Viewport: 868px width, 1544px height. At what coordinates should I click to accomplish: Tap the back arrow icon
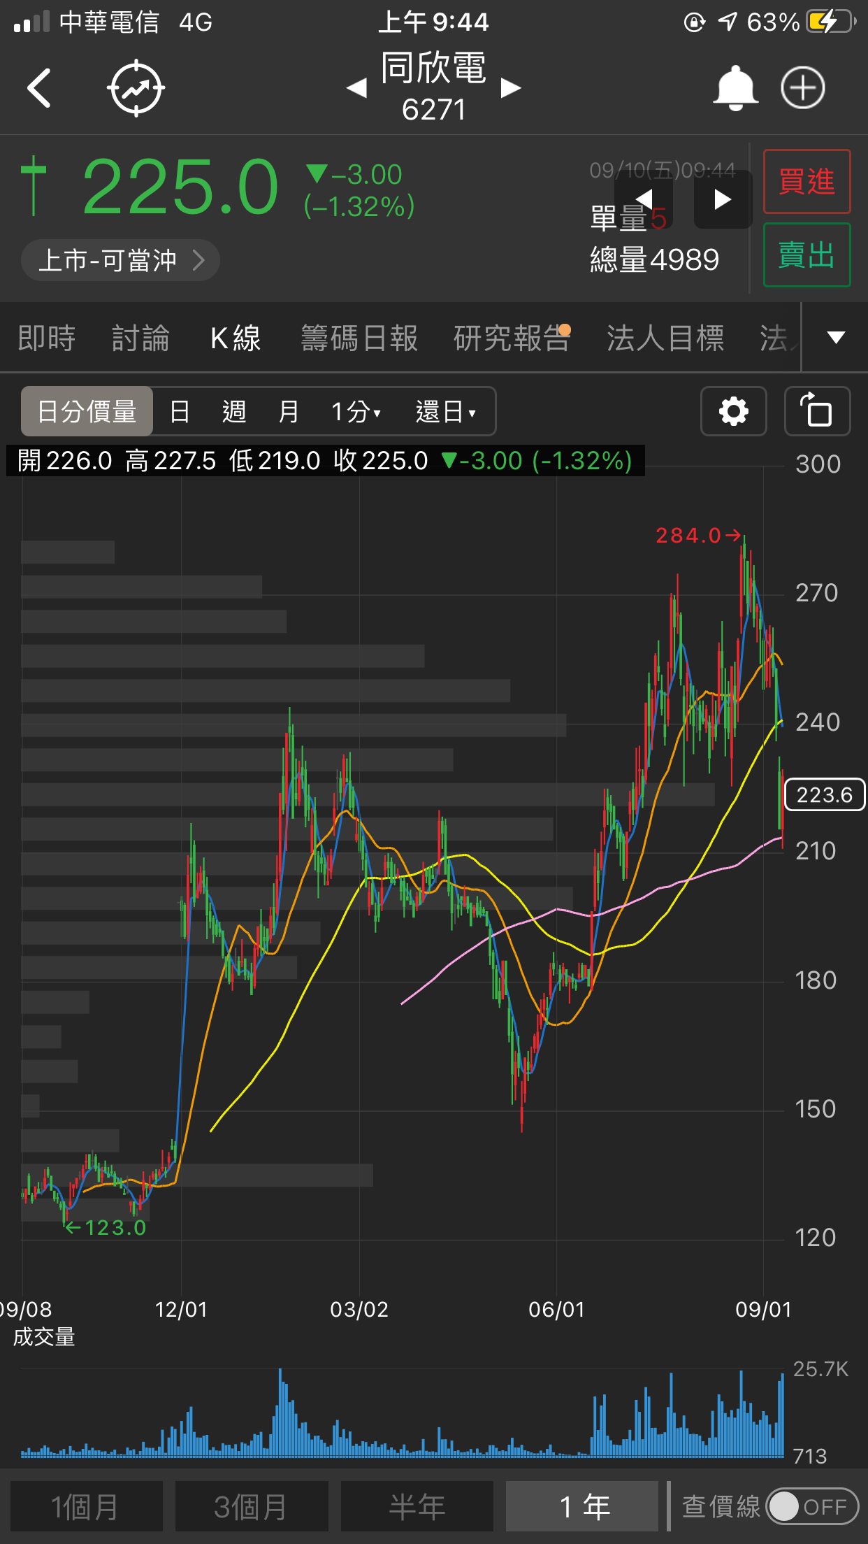click(x=39, y=88)
